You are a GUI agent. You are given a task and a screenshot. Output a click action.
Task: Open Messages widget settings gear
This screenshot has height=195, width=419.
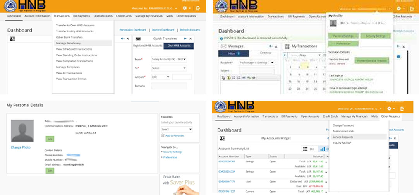[x=271, y=46]
